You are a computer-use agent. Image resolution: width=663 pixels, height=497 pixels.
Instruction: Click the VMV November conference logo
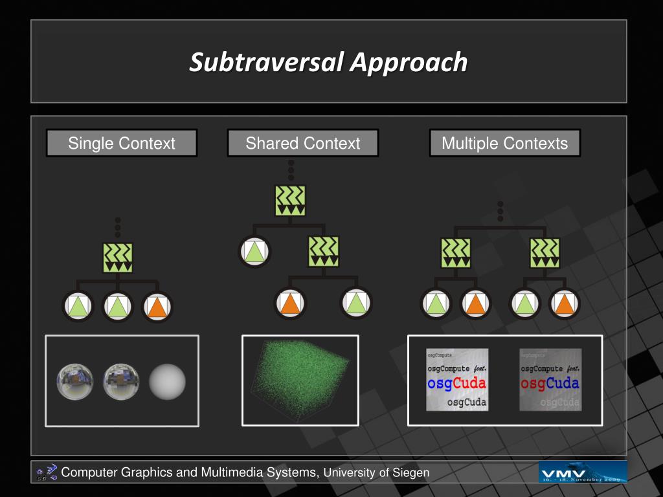pyautogui.click(x=583, y=472)
